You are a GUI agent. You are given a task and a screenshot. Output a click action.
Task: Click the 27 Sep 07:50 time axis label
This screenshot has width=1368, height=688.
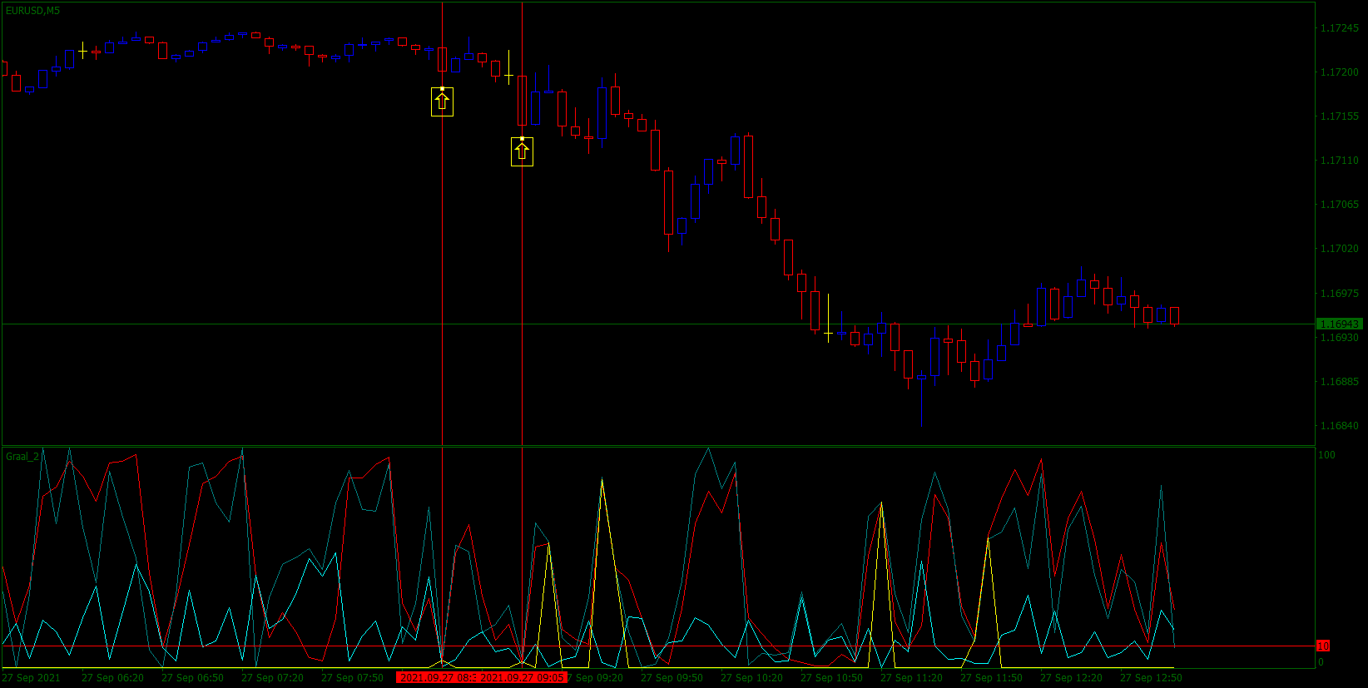(352, 678)
